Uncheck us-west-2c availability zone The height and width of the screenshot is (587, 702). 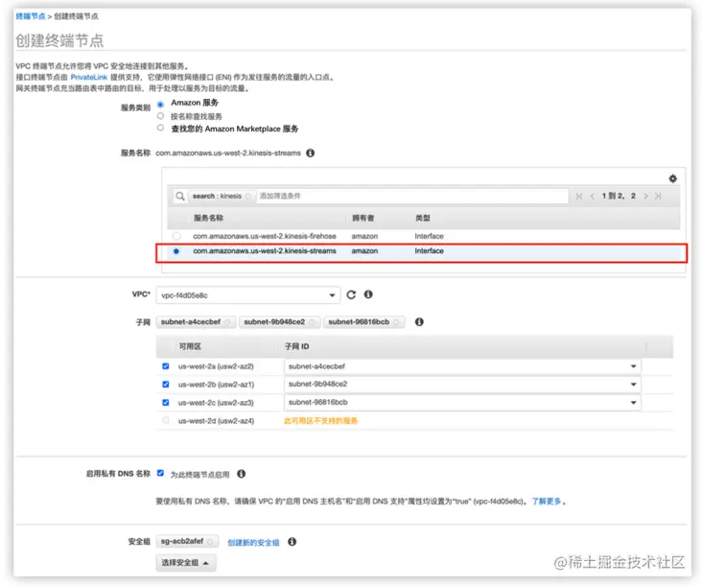click(166, 403)
